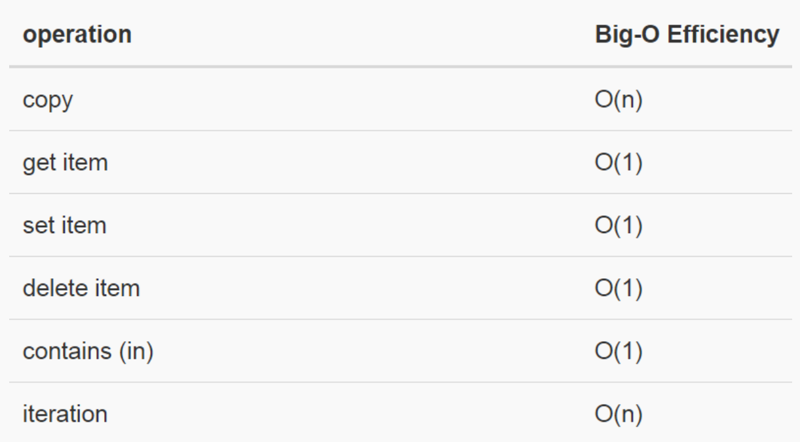Click the 'operation' column header
The height and width of the screenshot is (442, 800).
76,35
